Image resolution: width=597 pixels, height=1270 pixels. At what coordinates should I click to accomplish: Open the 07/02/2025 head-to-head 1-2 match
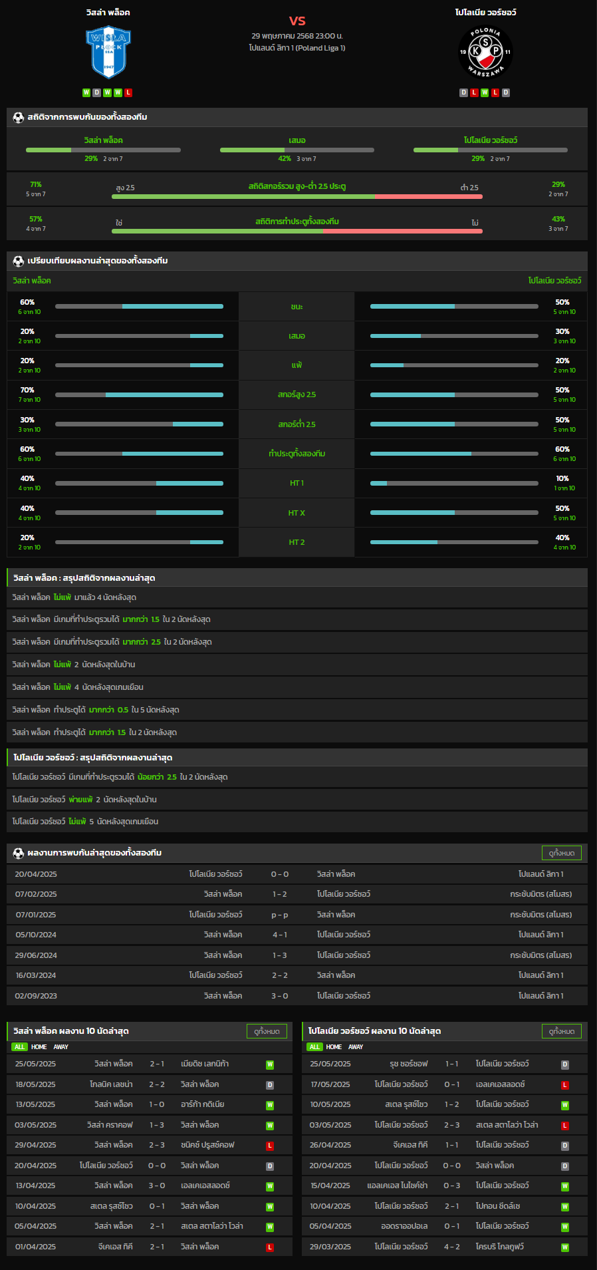pos(297,894)
